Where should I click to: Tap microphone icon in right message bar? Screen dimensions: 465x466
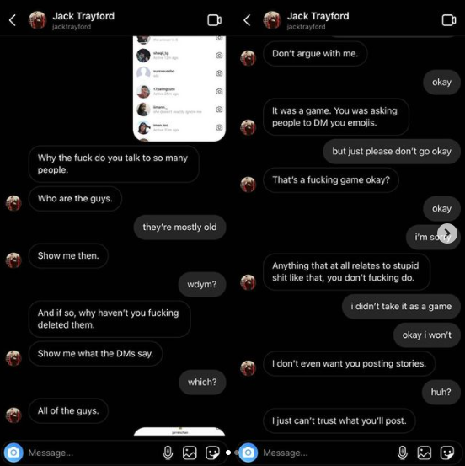pos(403,453)
